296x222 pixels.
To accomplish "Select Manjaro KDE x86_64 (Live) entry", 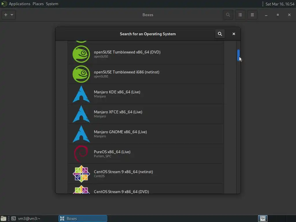I will 146,94.
